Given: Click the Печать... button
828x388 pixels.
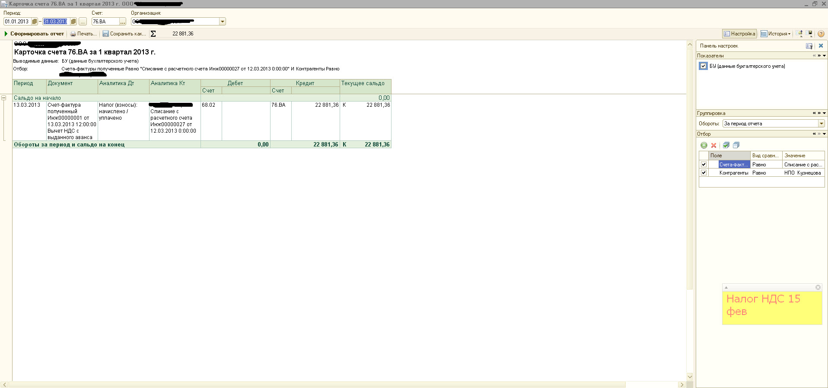Looking at the screenshot, I should pos(83,34).
